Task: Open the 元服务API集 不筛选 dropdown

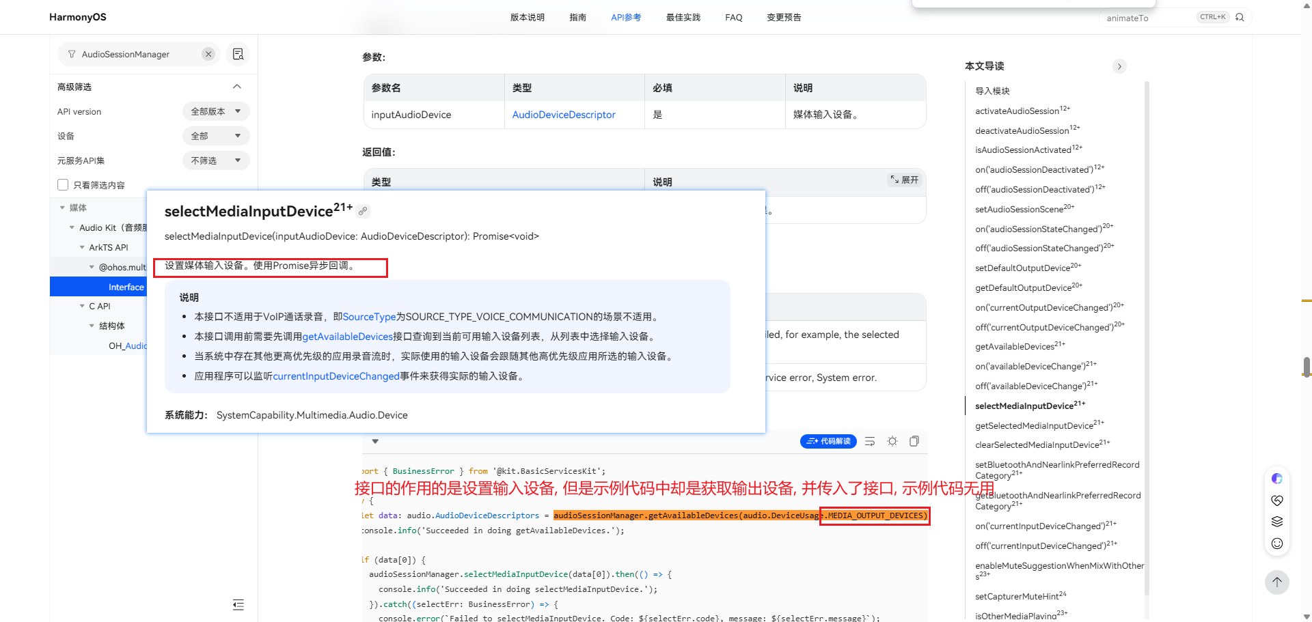Action: pos(215,160)
